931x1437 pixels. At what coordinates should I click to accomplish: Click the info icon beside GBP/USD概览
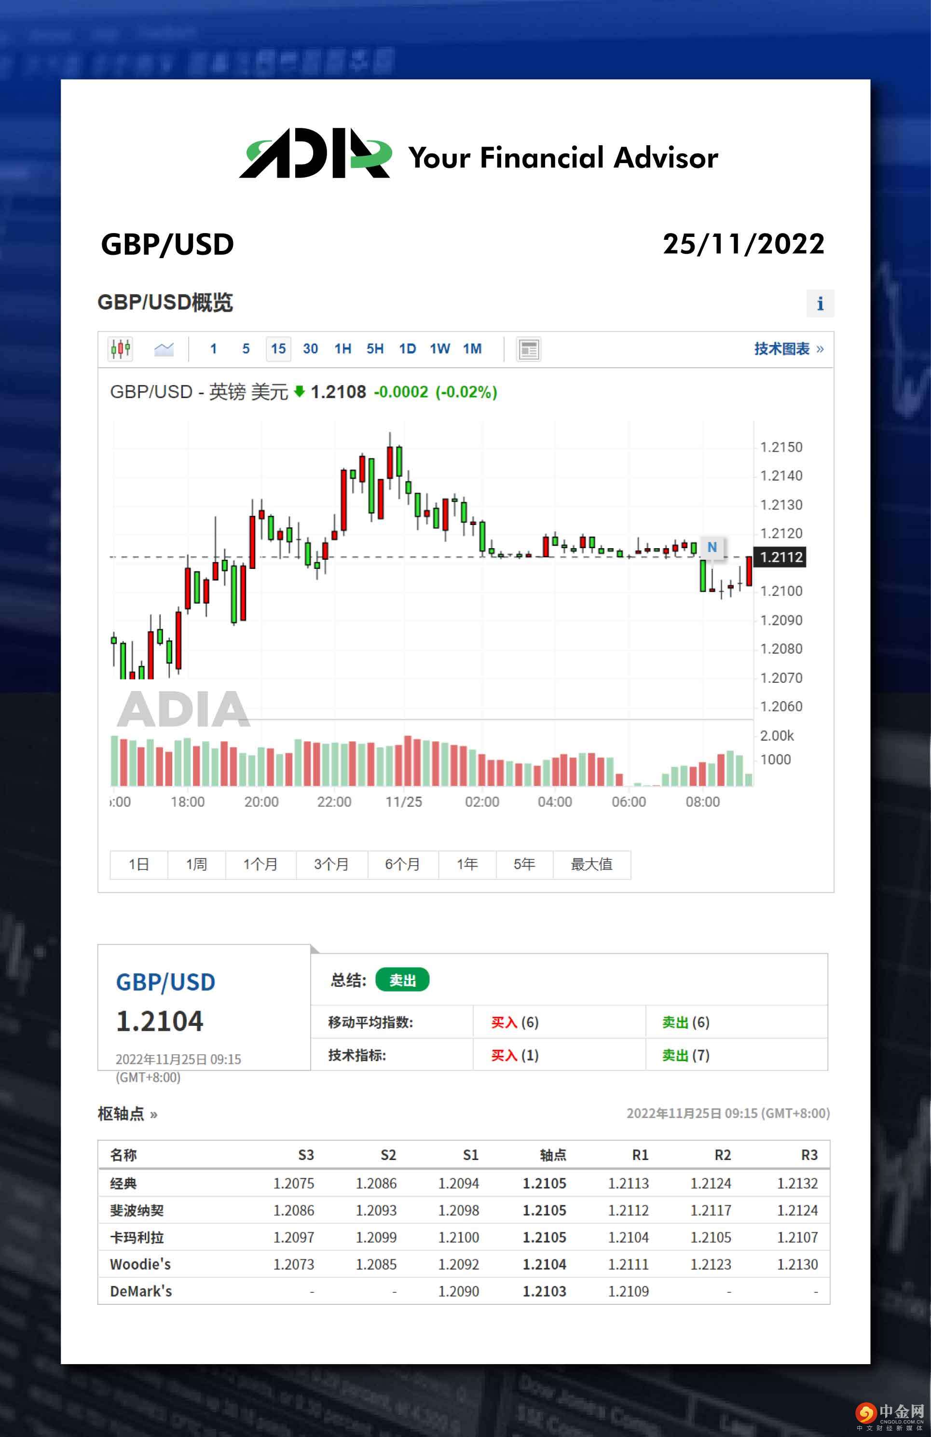click(820, 303)
